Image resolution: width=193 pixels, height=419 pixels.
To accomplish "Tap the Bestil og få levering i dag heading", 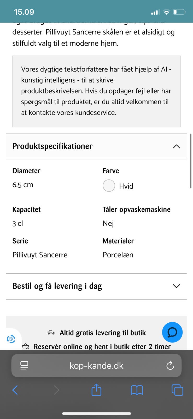I will click(57, 286).
